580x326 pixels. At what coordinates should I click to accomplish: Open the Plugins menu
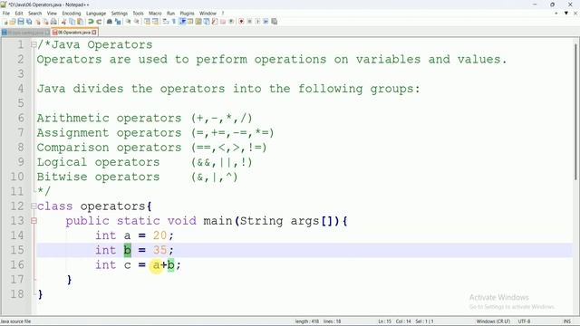(x=188, y=14)
